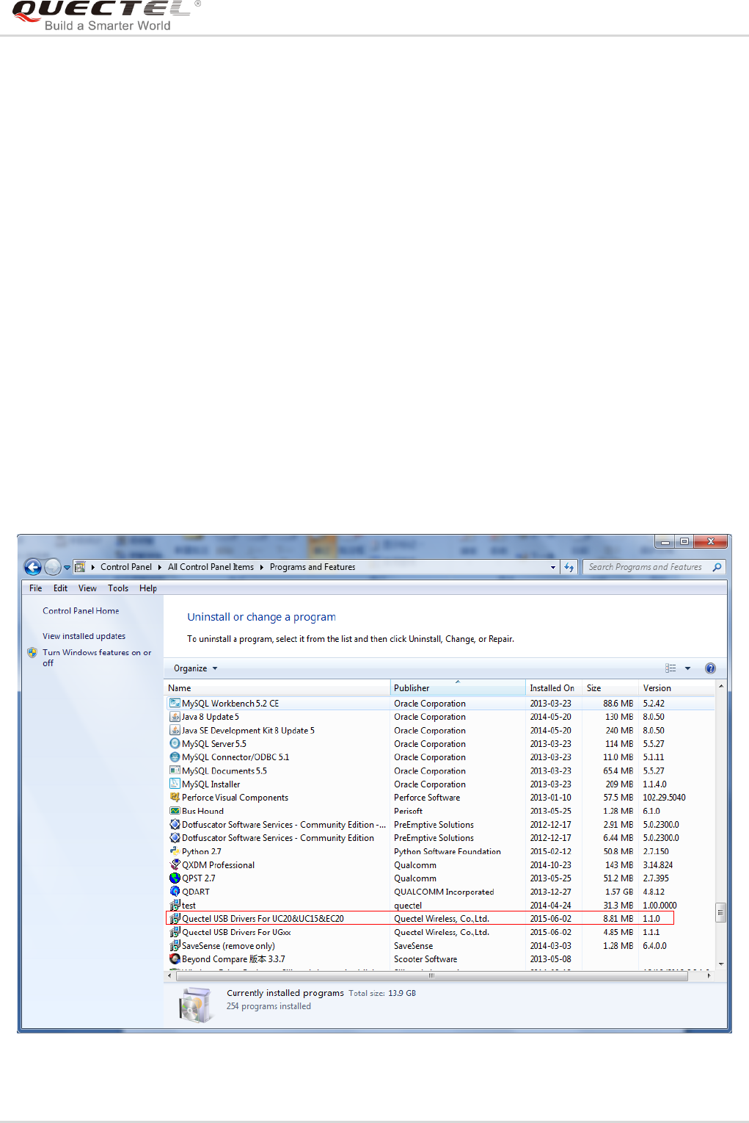Click the Refresh button beside the address bar

569,567
